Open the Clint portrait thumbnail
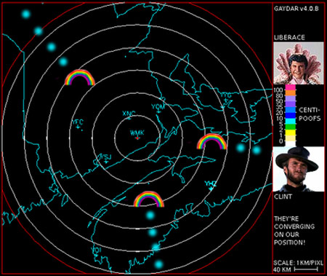This screenshot has width=327, height=276. click(299, 169)
